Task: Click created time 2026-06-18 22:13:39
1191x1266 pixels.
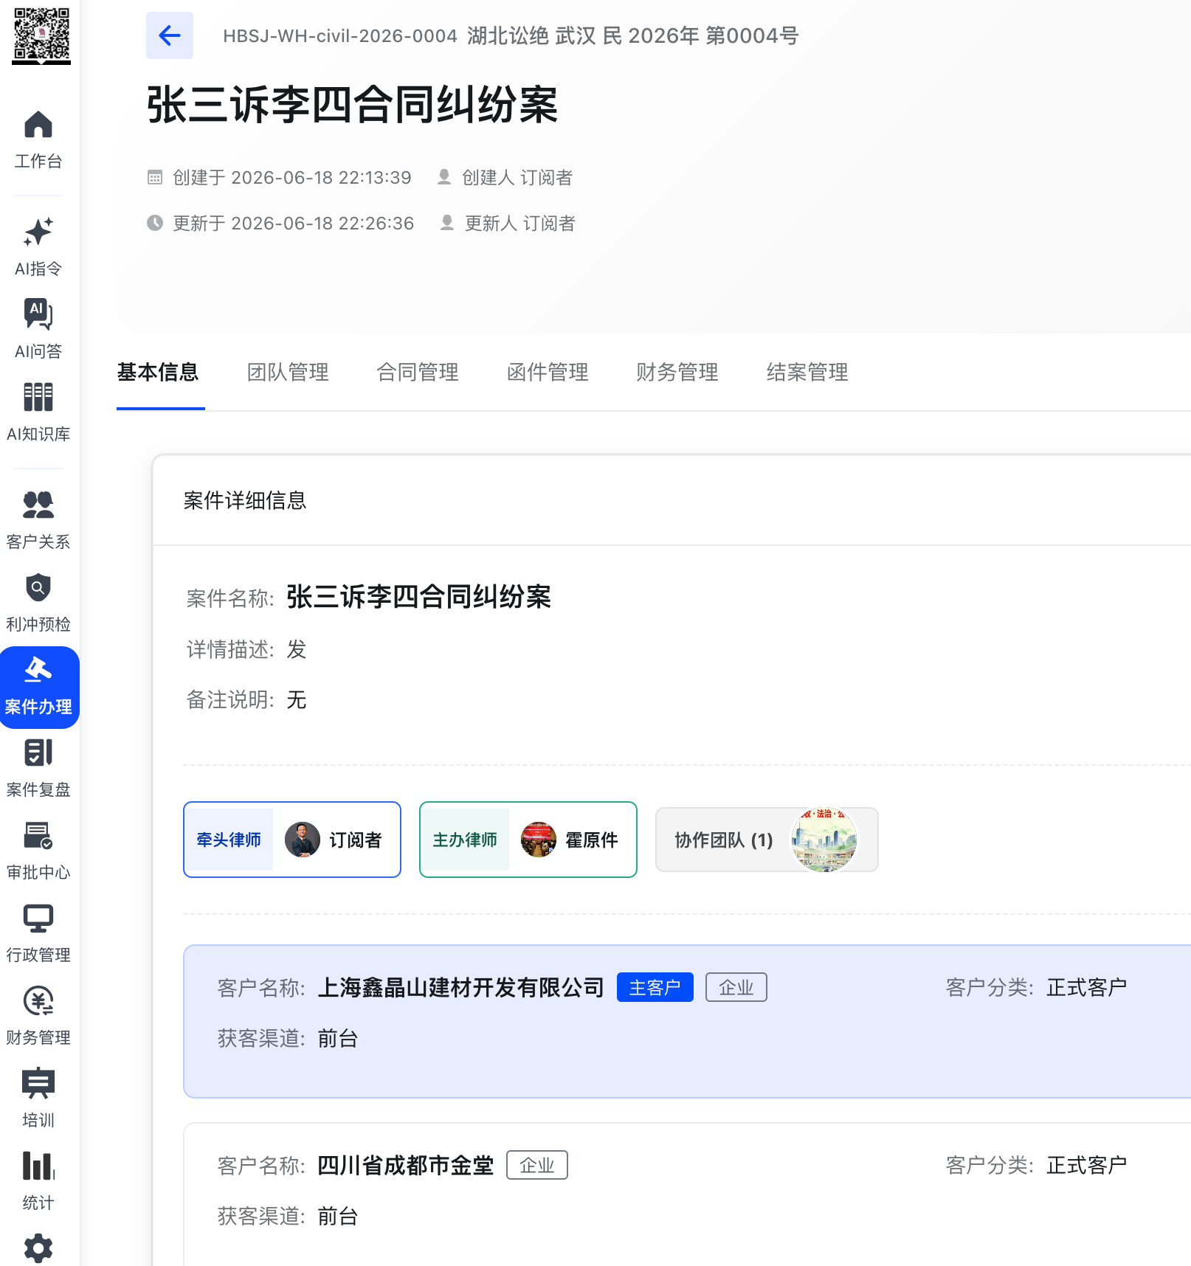Action: coord(321,177)
